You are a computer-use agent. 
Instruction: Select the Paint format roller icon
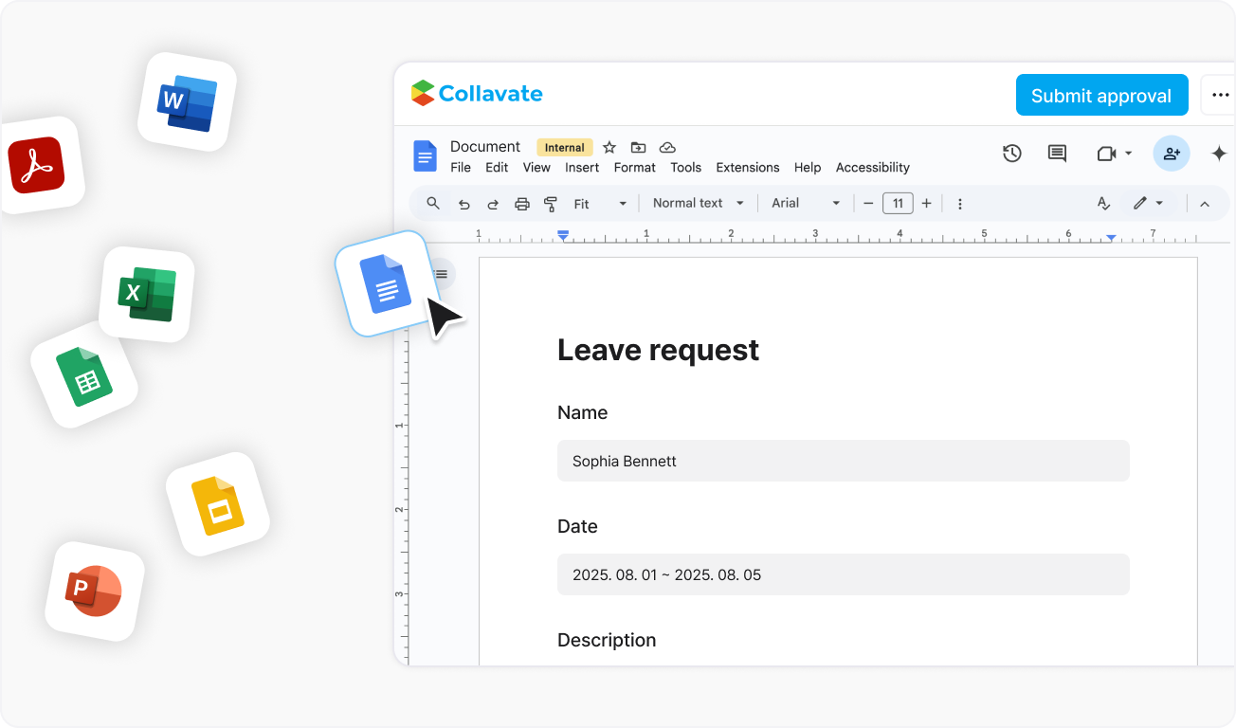coord(551,204)
